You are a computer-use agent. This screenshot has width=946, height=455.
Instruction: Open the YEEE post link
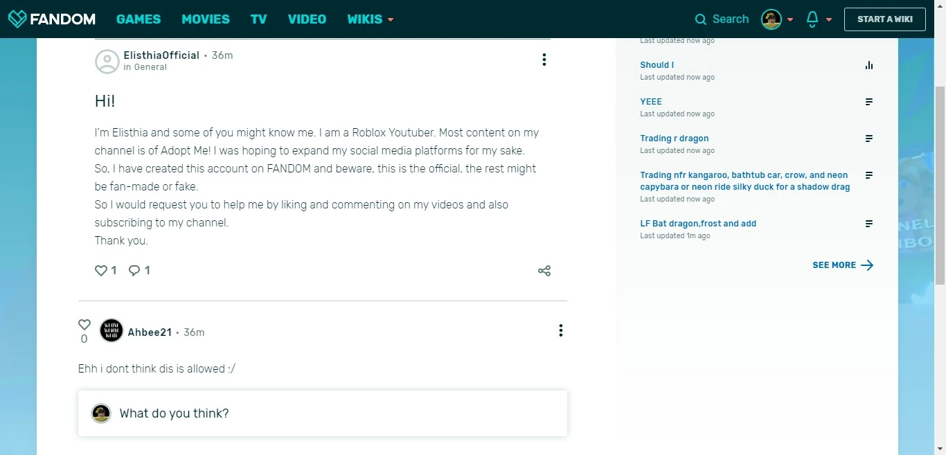point(651,102)
